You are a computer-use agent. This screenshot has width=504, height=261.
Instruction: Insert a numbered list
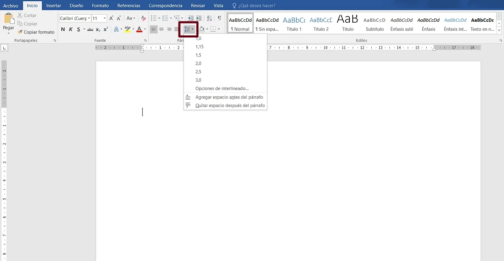pos(165,18)
